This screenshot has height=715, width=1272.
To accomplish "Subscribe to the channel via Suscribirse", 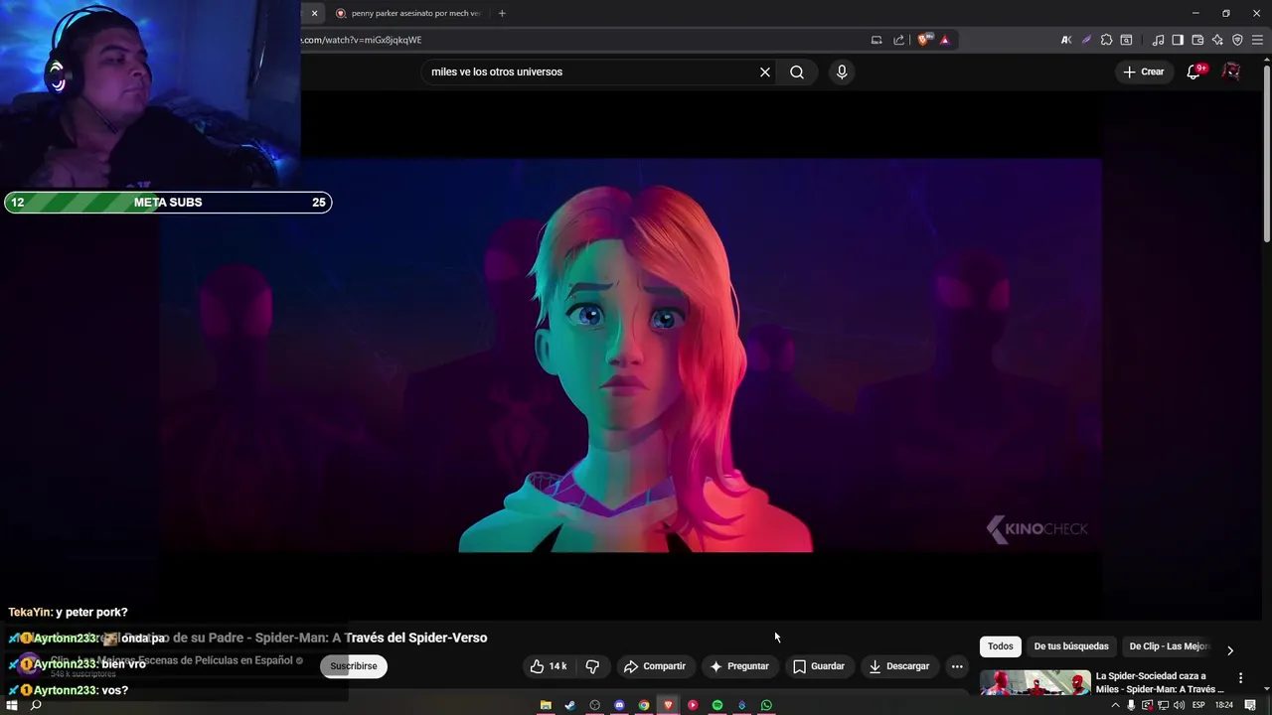I will (354, 666).
